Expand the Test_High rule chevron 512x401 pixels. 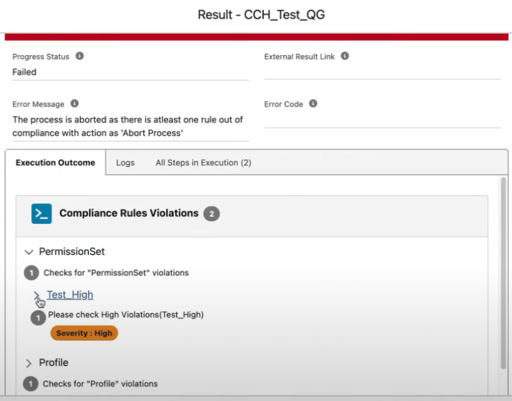click(x=36, y=295)
